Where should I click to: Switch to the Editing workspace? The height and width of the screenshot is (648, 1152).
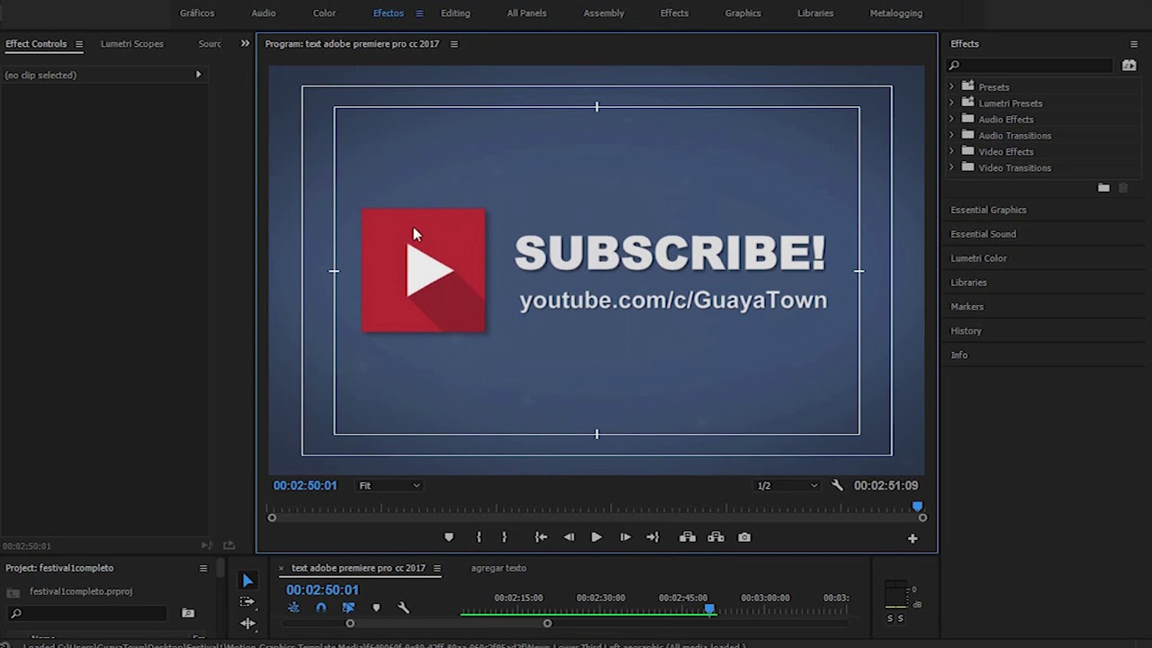(x=455, y=13)
